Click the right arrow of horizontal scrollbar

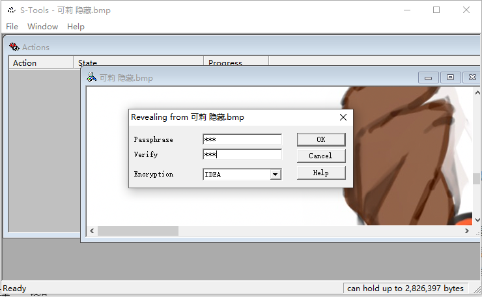click(466, 231)
